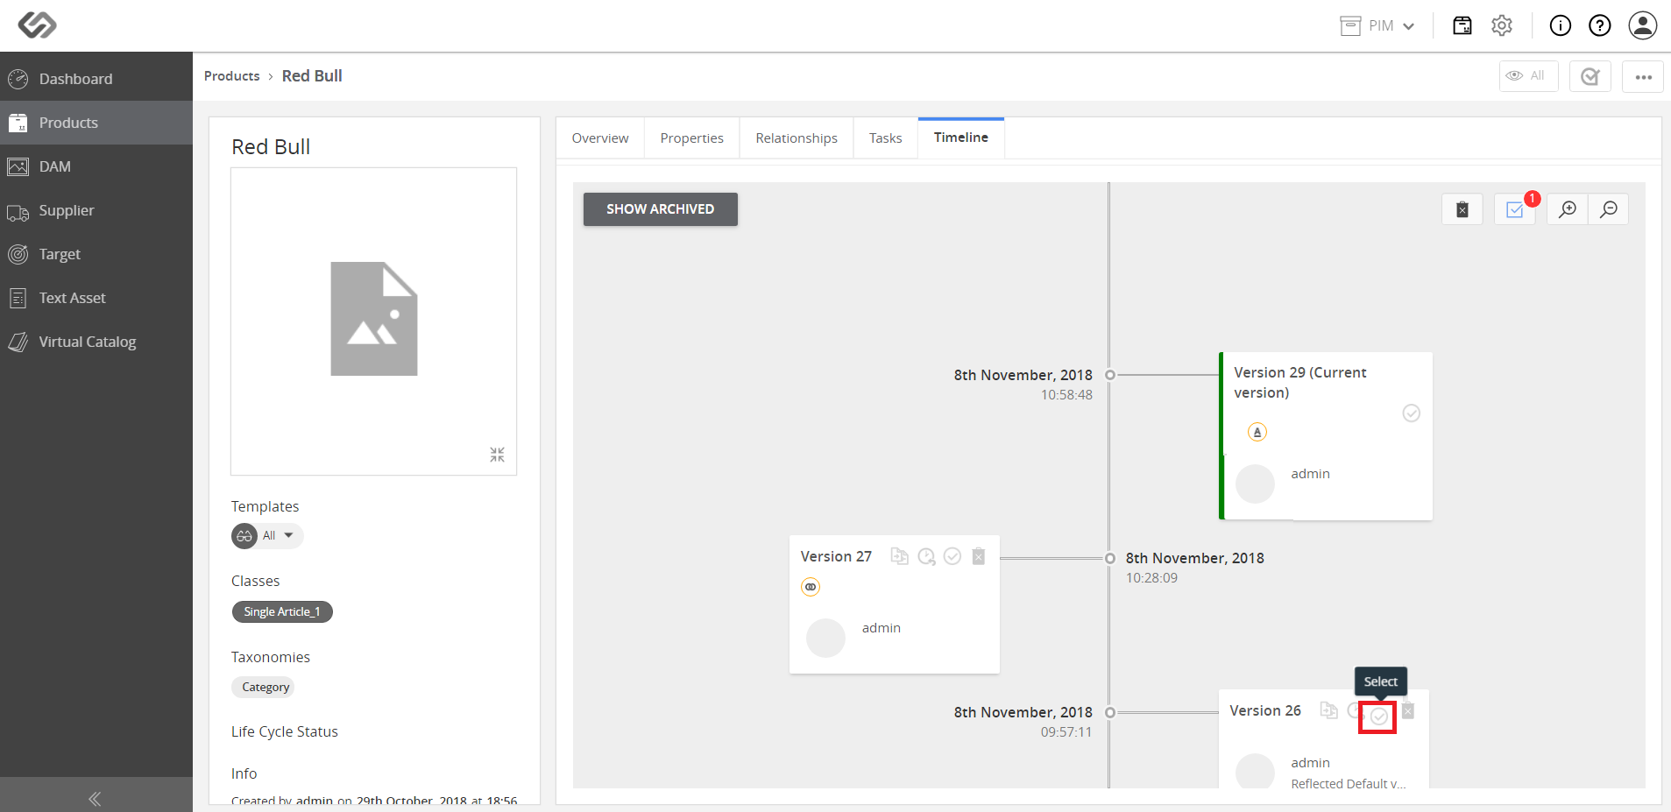Open the user account icon
1671x812 pixels.
(1643, 25)
